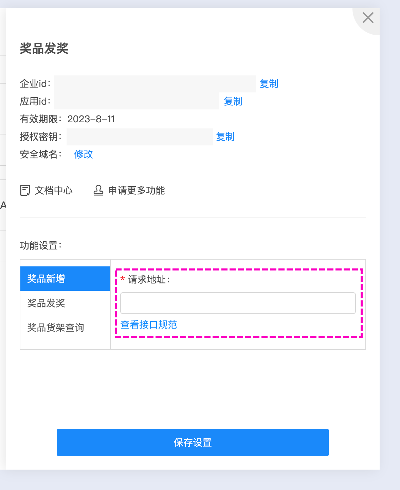Open the 文档中心 link
Image resolution: width=400 pixels, height=490 pixels.
point(54,190)
